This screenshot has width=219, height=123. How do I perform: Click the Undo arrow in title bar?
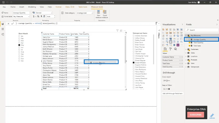(7, 2)
